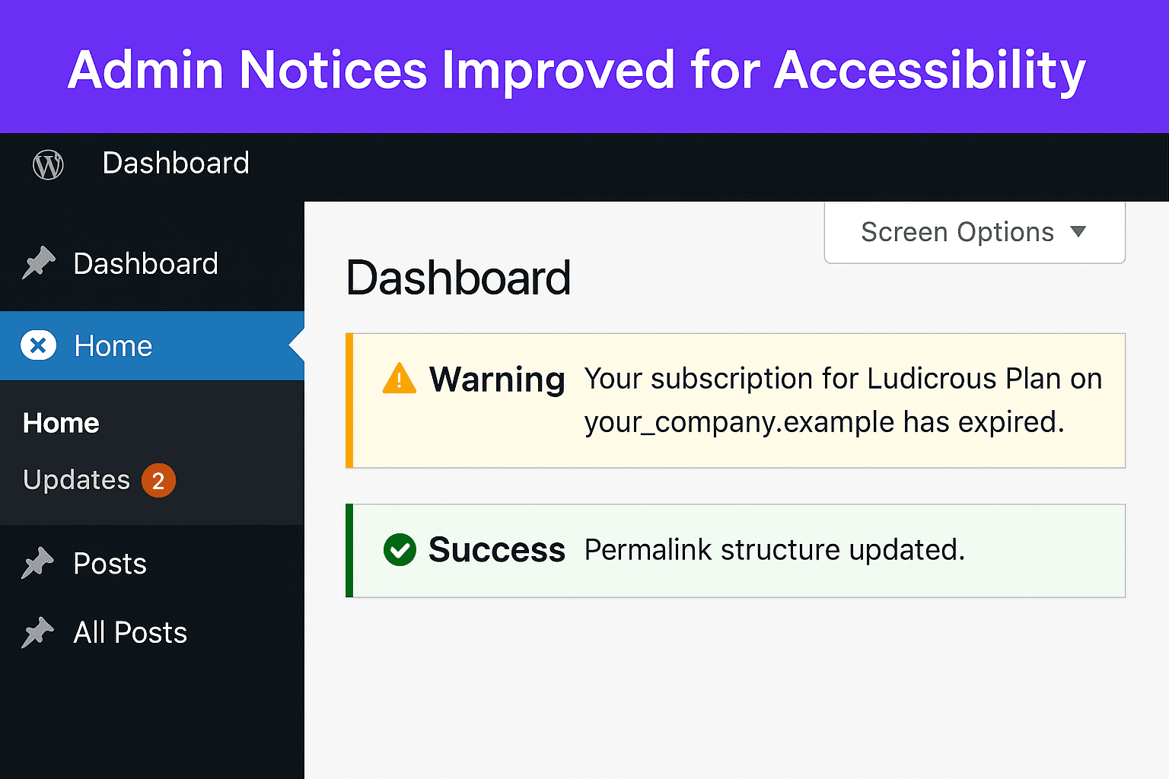Open the Updates submenu link
Screen dimensions: 1169x779
[x=77, y=480]
